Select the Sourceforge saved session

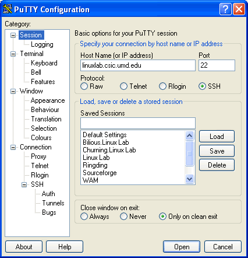point(100,173)
